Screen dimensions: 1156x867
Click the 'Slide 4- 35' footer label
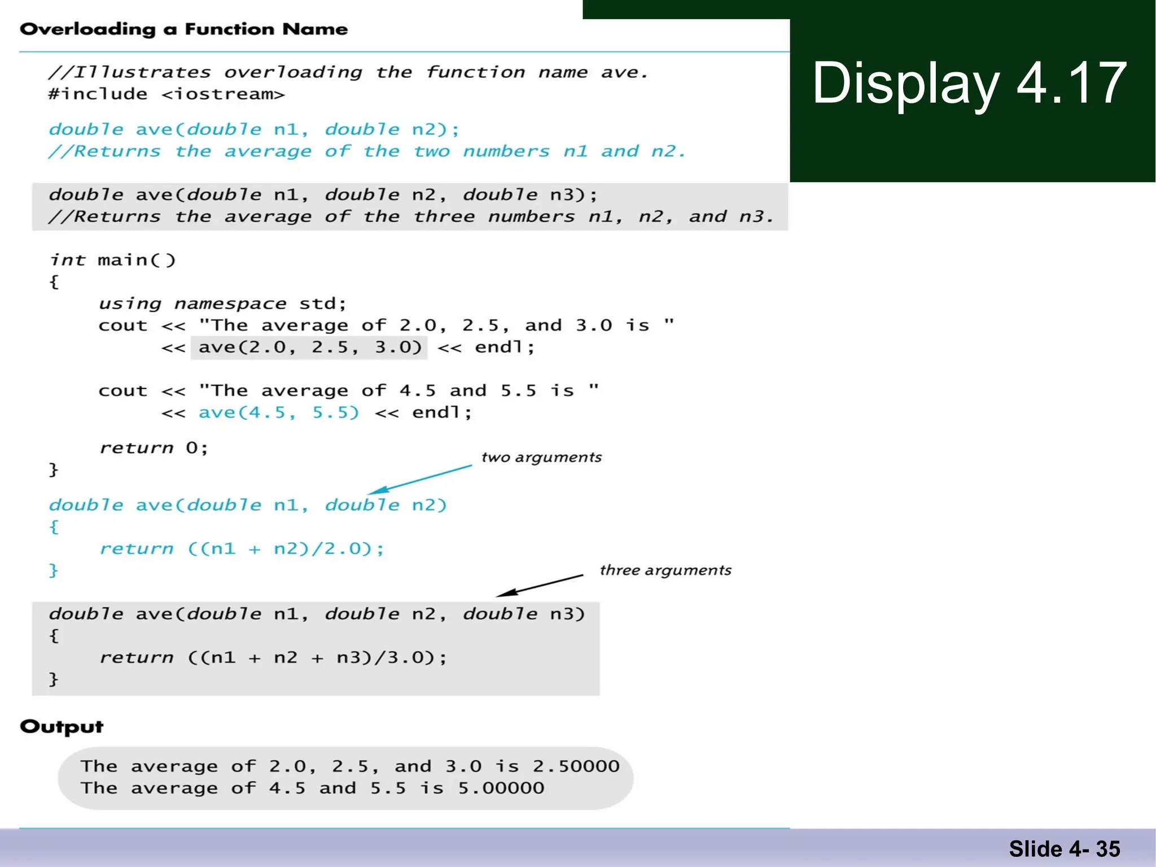[1065, 849]
